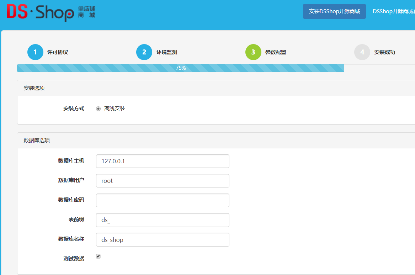Click the step 1 circle icon
Image resolution: width=415 pixels, height=275 pixels.
coord(35,52)
